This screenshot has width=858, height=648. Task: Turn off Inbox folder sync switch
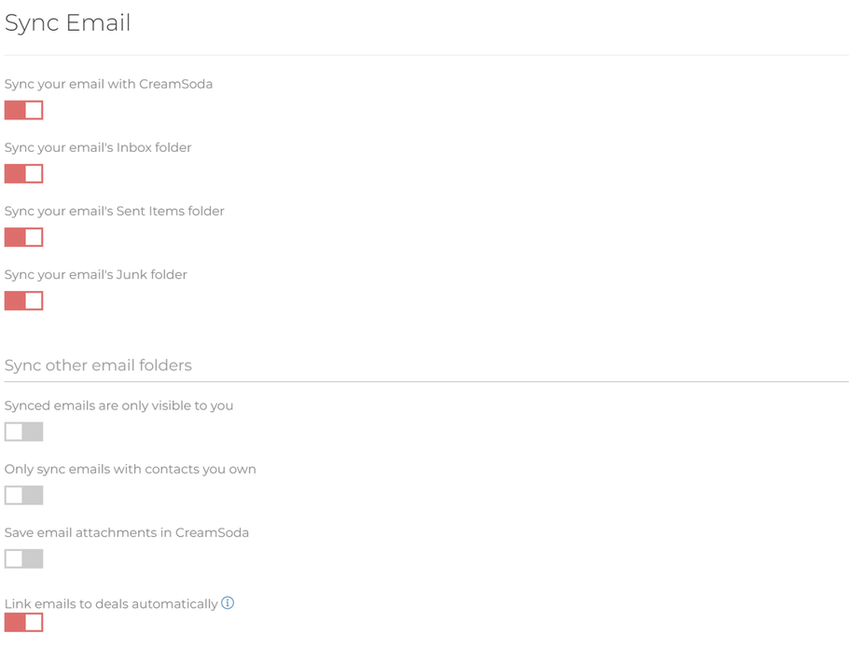coord(24,173)
